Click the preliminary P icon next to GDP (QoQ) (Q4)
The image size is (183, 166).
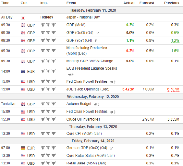pos(97,33)
